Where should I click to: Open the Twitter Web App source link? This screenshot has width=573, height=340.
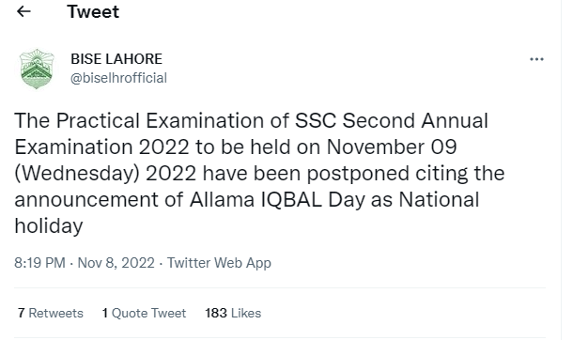(x=219, y=263)
